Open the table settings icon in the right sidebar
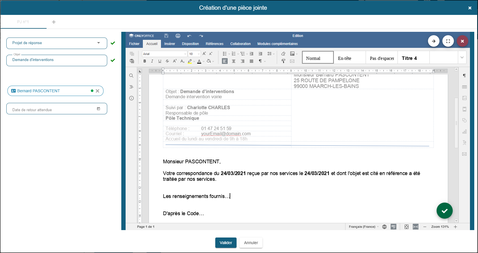Image resolution: width=478 pixels, height=253 pixels. (464, 87)
